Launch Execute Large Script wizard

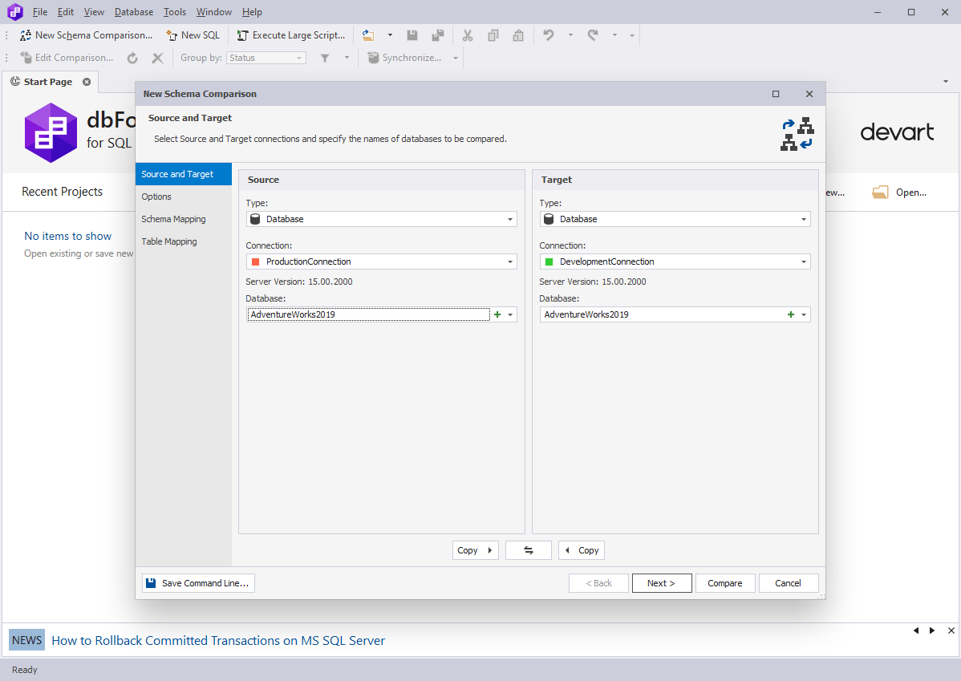291,35
